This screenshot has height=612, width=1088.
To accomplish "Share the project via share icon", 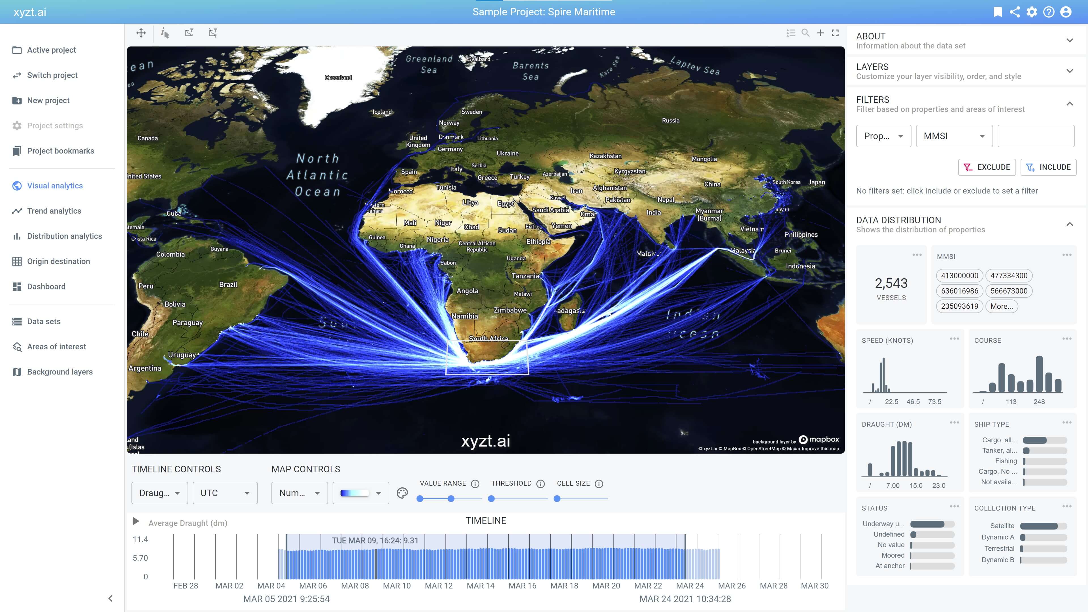I will [1015, 12].
